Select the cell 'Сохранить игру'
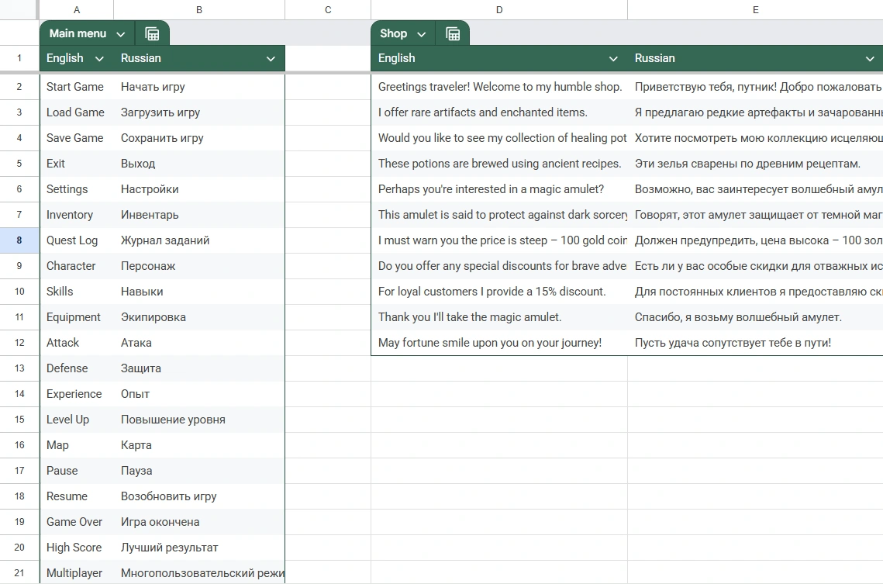Image resolution: width=883 pixels, height=584 pixels. point(199,138)
